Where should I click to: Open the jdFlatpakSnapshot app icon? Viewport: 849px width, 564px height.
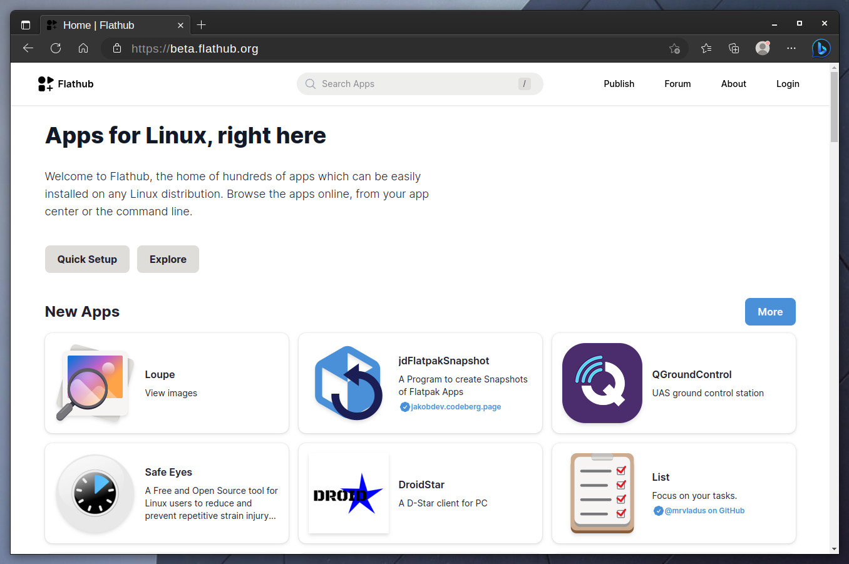349,383
